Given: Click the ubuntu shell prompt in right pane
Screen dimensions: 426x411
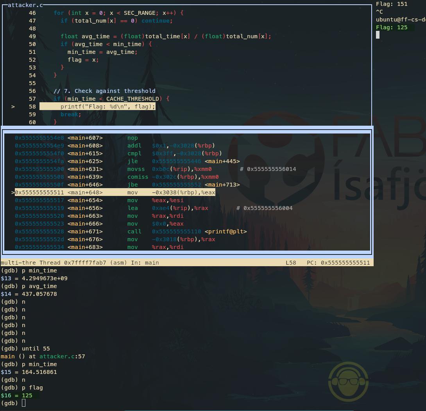Looking at the screenshot, I should tap(401, 20).
